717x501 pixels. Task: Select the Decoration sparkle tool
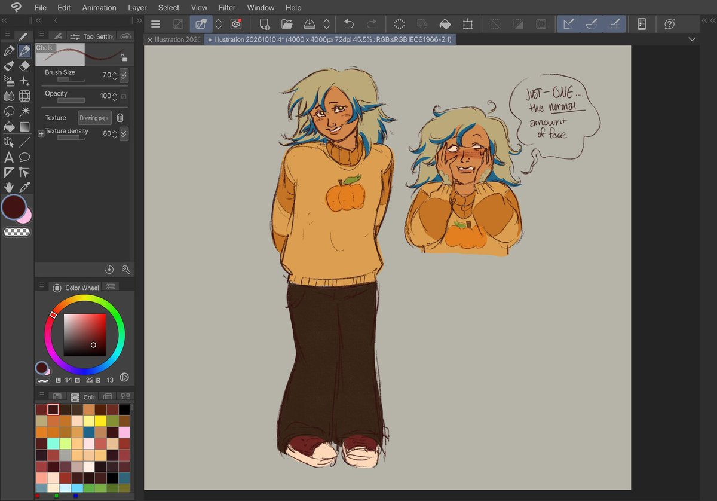24,81
